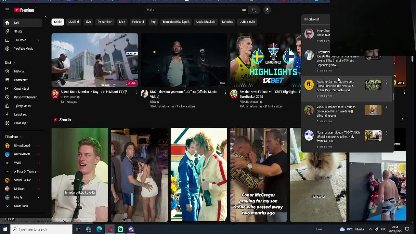
Task: Open options menu for Speed Does America video
Action: [136, 92]
